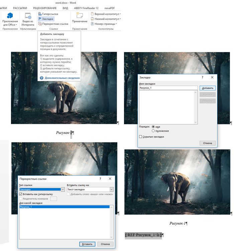Click the Примечание comment icon
Image resolution: width=234 pixels, height=251 pixels.
coord(80,16)
